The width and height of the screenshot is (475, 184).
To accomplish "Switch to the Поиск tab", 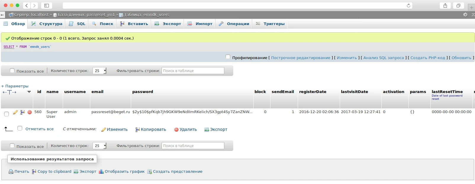I will 103,24.
